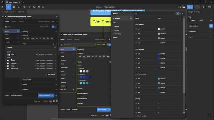Open the docs icon in plugin footer
Screen dimensions: 214x120
[54, 101]
